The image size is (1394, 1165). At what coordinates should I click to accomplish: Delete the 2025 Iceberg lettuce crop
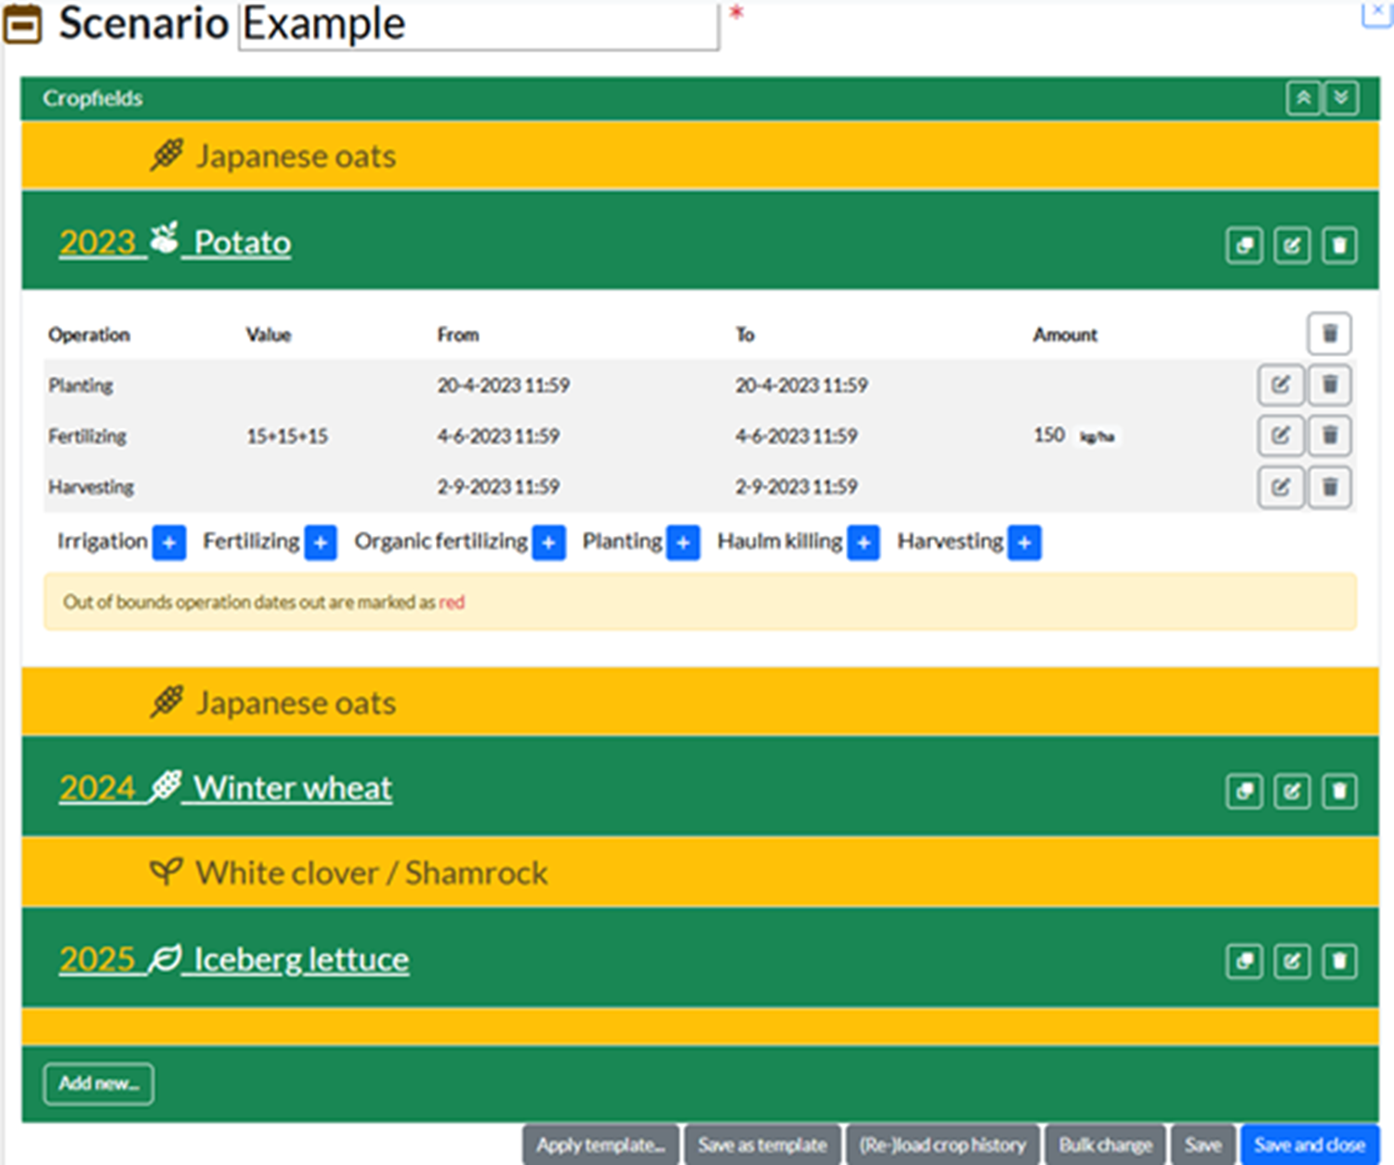pyautogui.click(x=1339, y=961)
